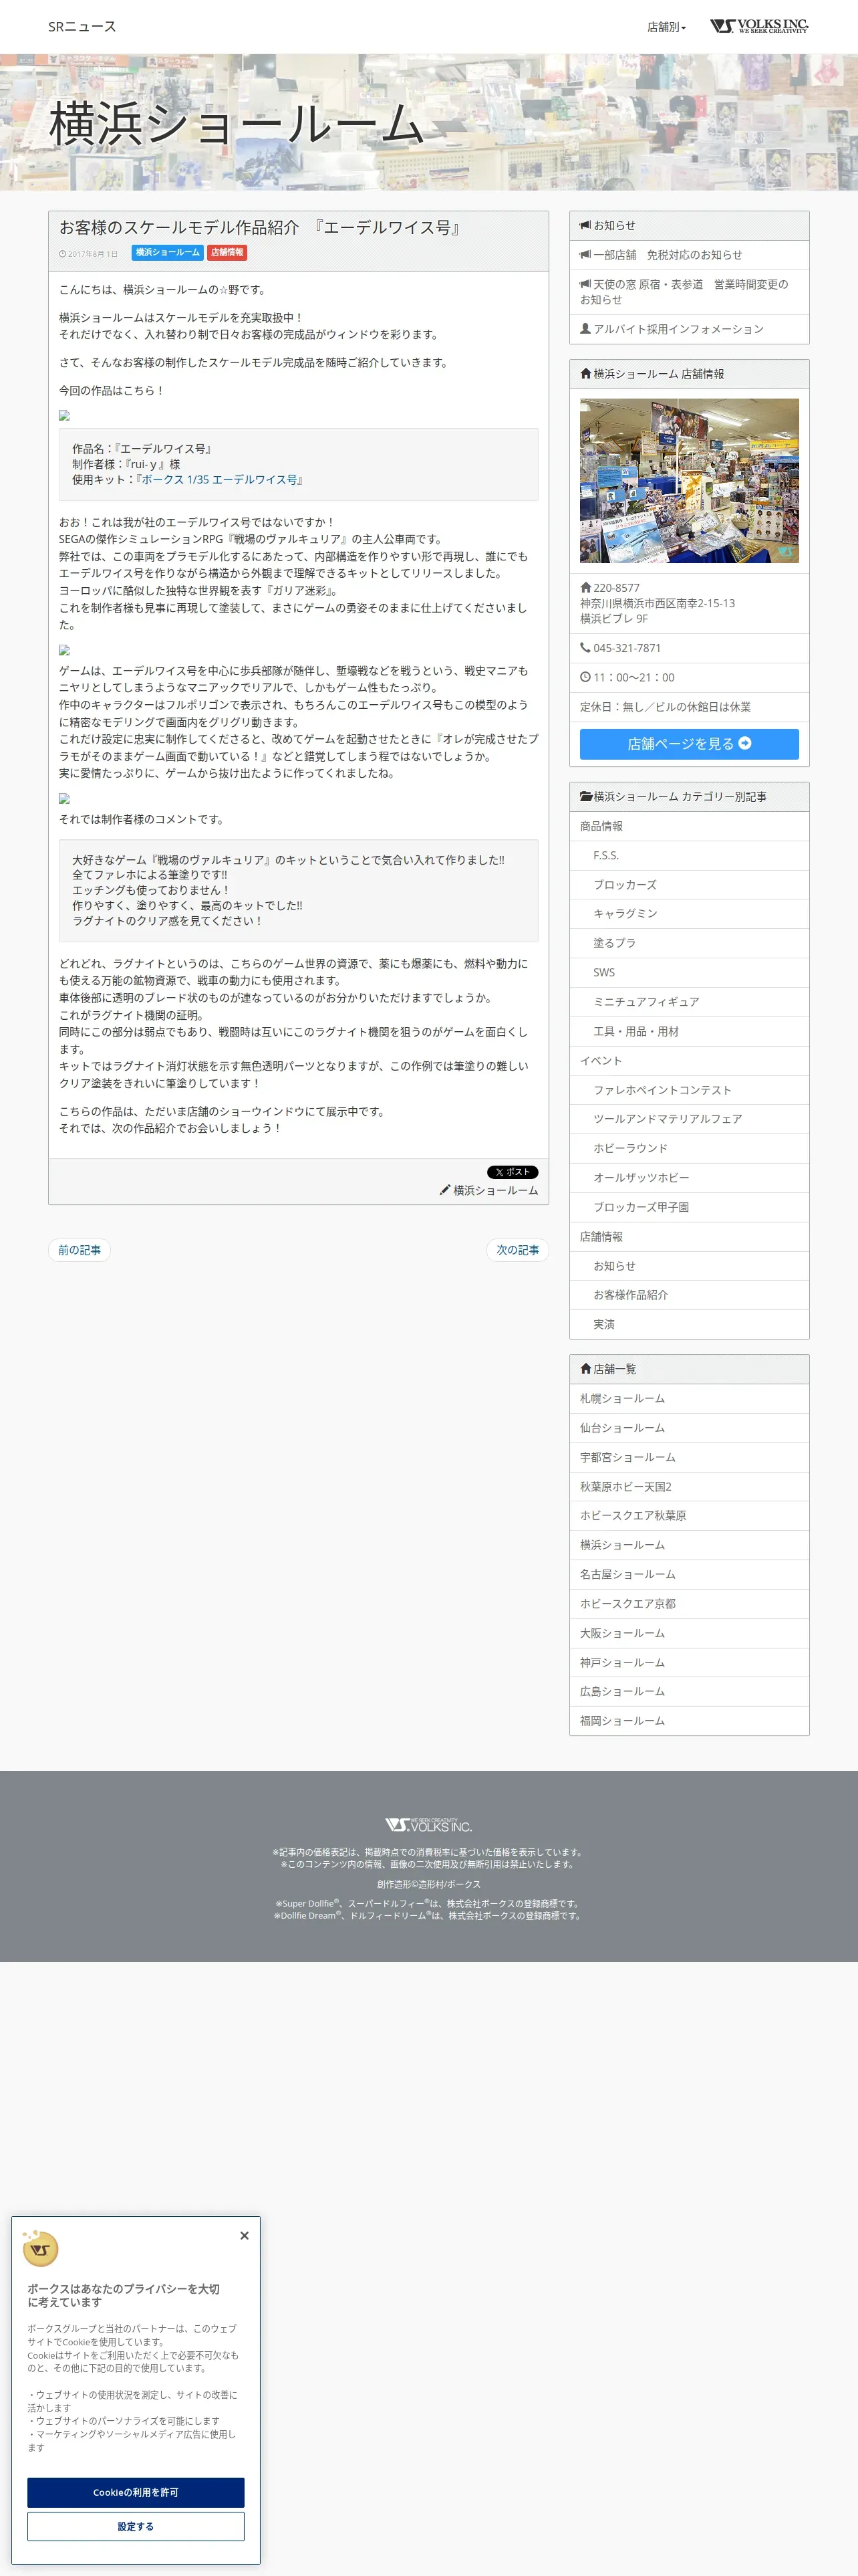This screenshot has height=2576, width=858.
Task: Select the 塗るプラ category
Action: click(x=689, y=944)
